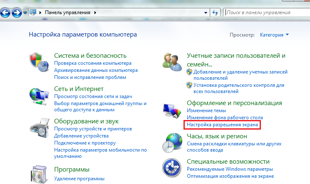Click the Программы disc box icon
The image size is (310, 184).
[x=39, y=174]
